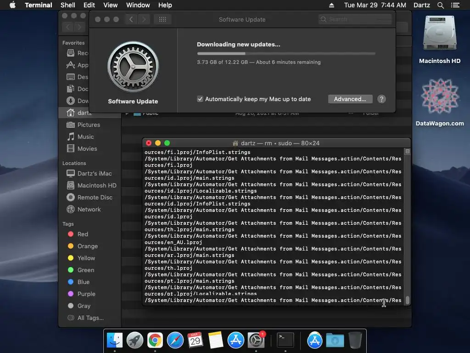
Task: Open the Shell menu
Action: tap(68, 5)
